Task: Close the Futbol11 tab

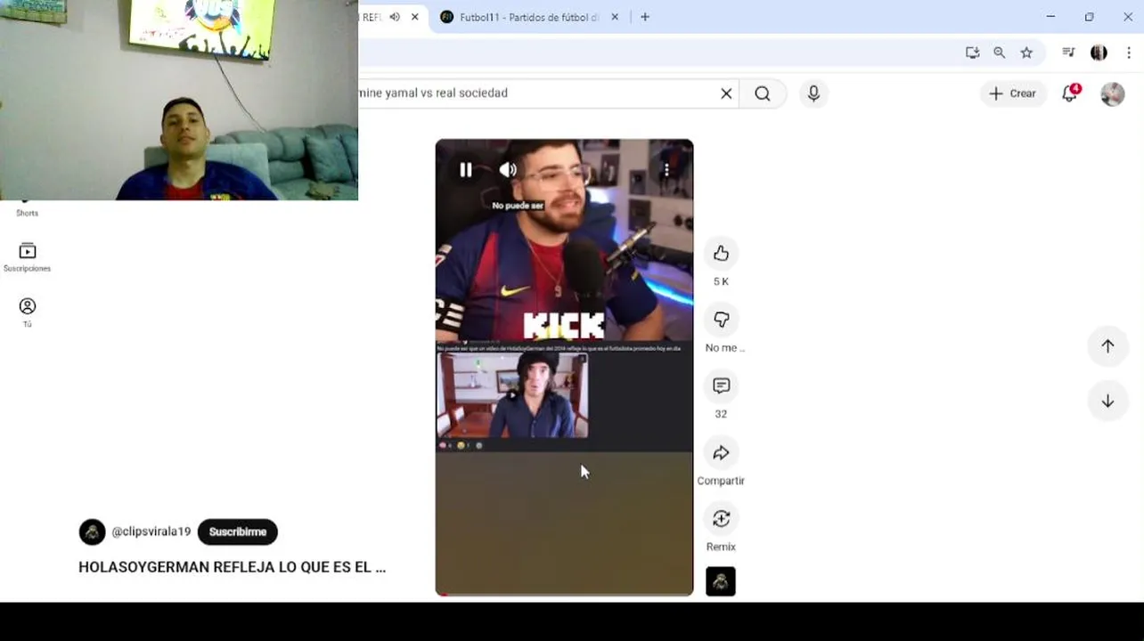Action: (x=615, y=17)
